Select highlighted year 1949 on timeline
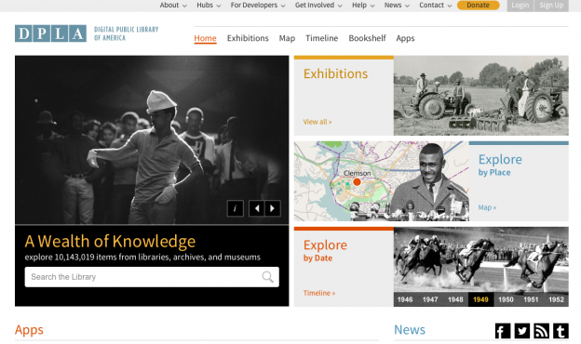This screenshot has height=344, width=581. [480, 299]
